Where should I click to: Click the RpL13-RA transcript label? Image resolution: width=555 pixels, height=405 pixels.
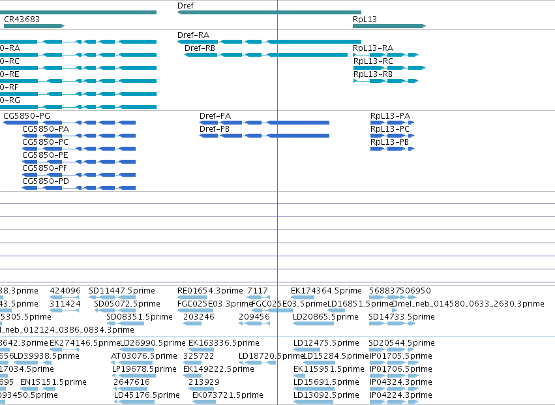[x=373, y=48]
